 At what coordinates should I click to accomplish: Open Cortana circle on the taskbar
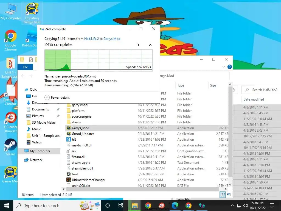coord(107,206)
